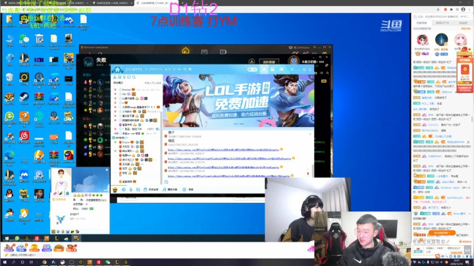The width and height of the screenshot is (474, 266).
Task: Click Douyu chat input field at bottom right
Action: click(444, 250)
